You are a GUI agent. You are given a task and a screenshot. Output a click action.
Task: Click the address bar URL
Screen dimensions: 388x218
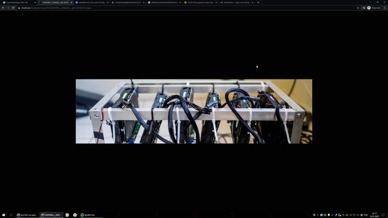[x=56, y=8]
